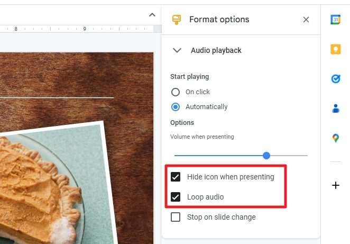Open Google Keep in side panel
350x244 pixels.
tap(336, 49)
